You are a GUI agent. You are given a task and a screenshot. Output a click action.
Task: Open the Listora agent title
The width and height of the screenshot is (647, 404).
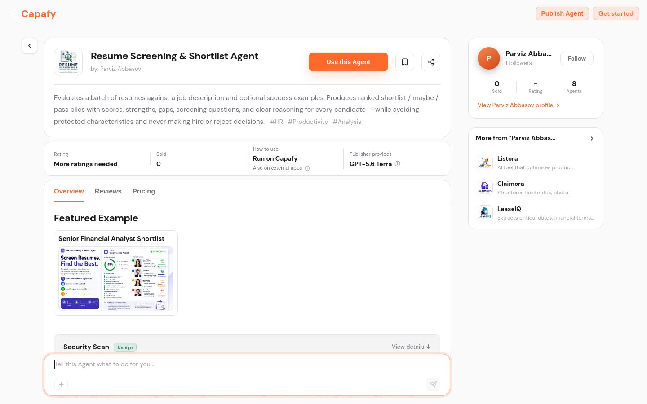coord(508,158)
